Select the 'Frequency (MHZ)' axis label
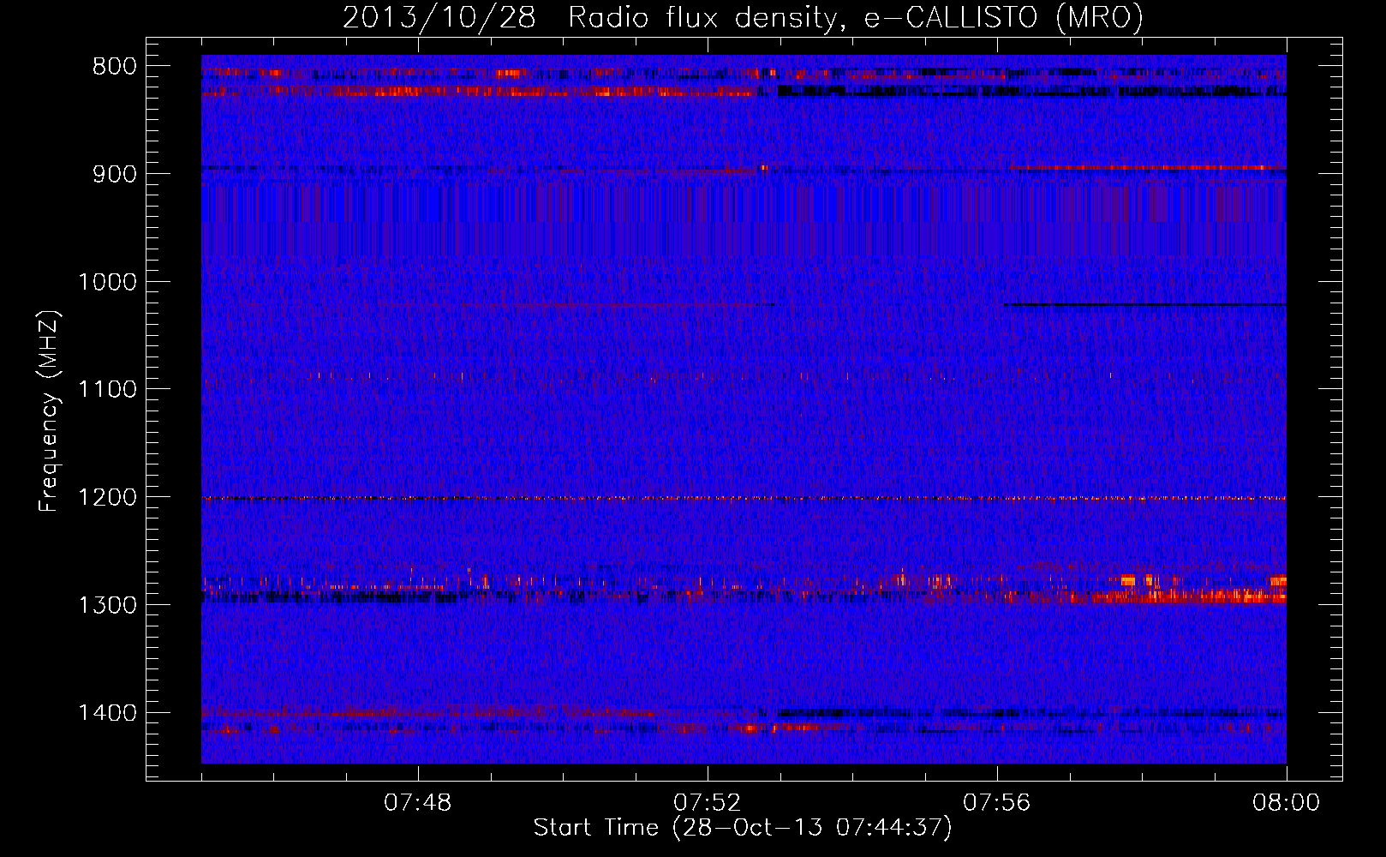This screenshot has height=857, width=1386. 49,411
